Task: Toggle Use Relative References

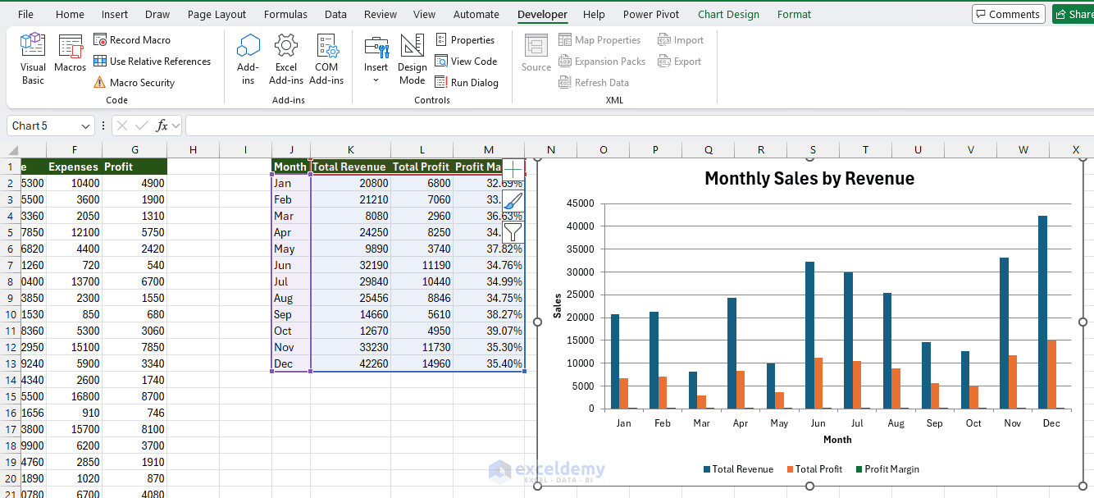Action: [152, 61]
